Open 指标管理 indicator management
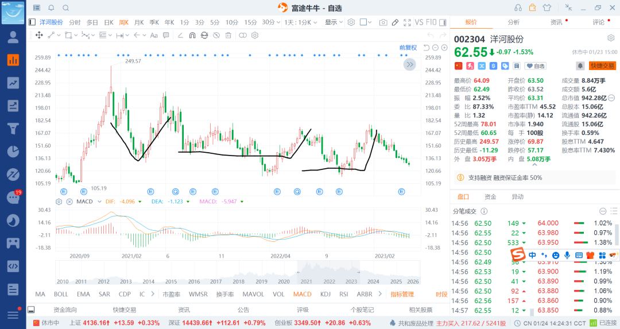 point(402,294)
